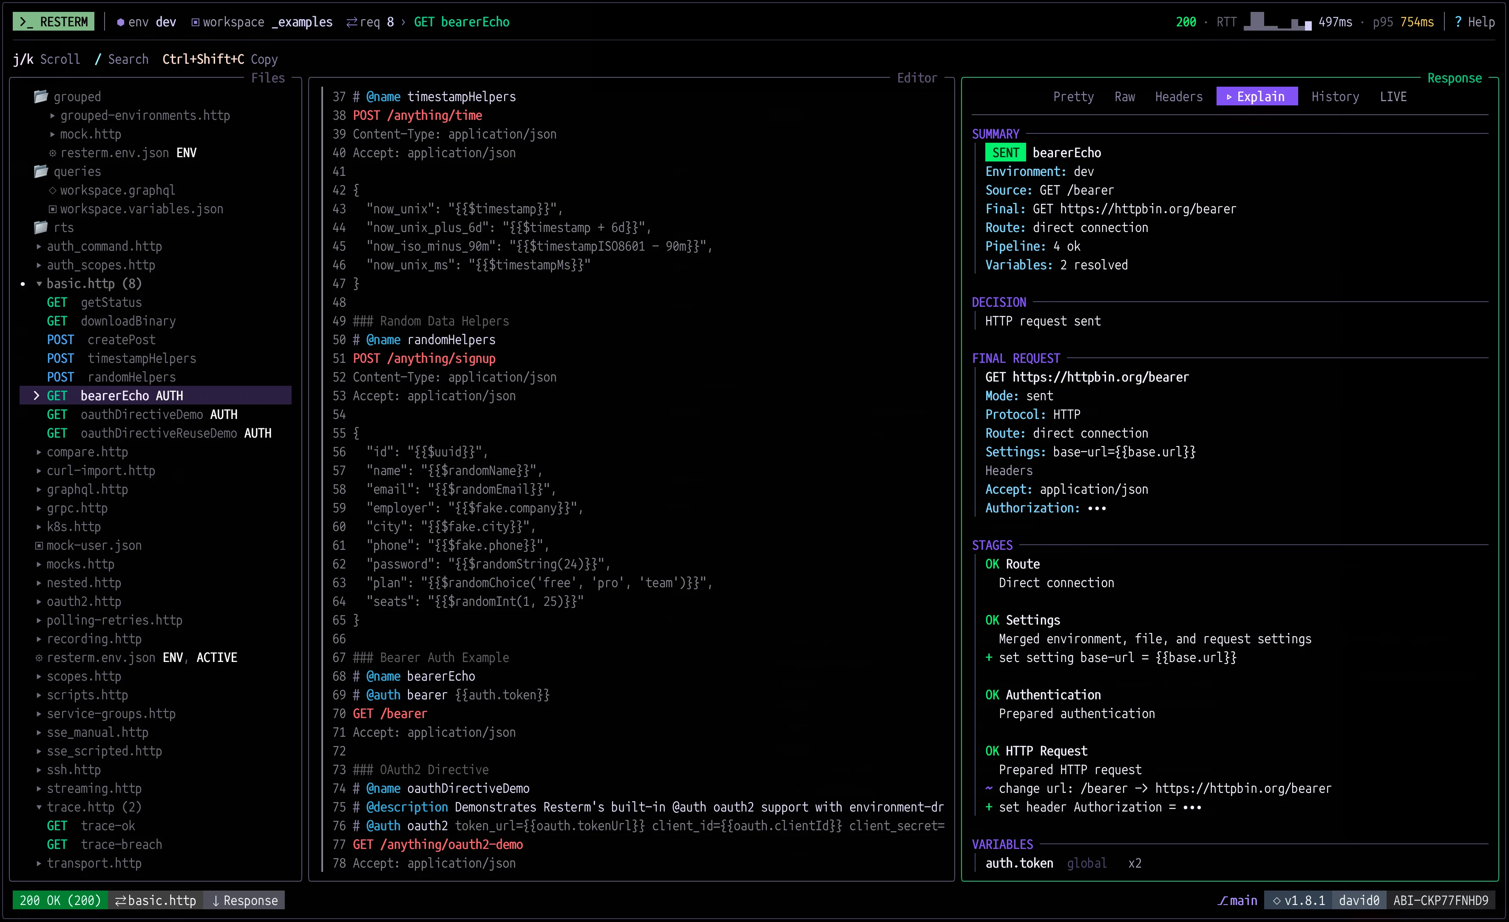The image size is (1509, 922).
Task: Collapse the basic.http (8) file
Action: (x=39, y=283)
